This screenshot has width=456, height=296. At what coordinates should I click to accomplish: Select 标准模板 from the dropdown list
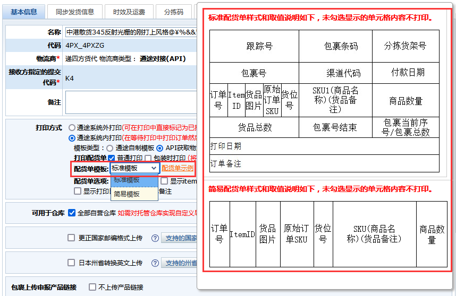[134, 180]
